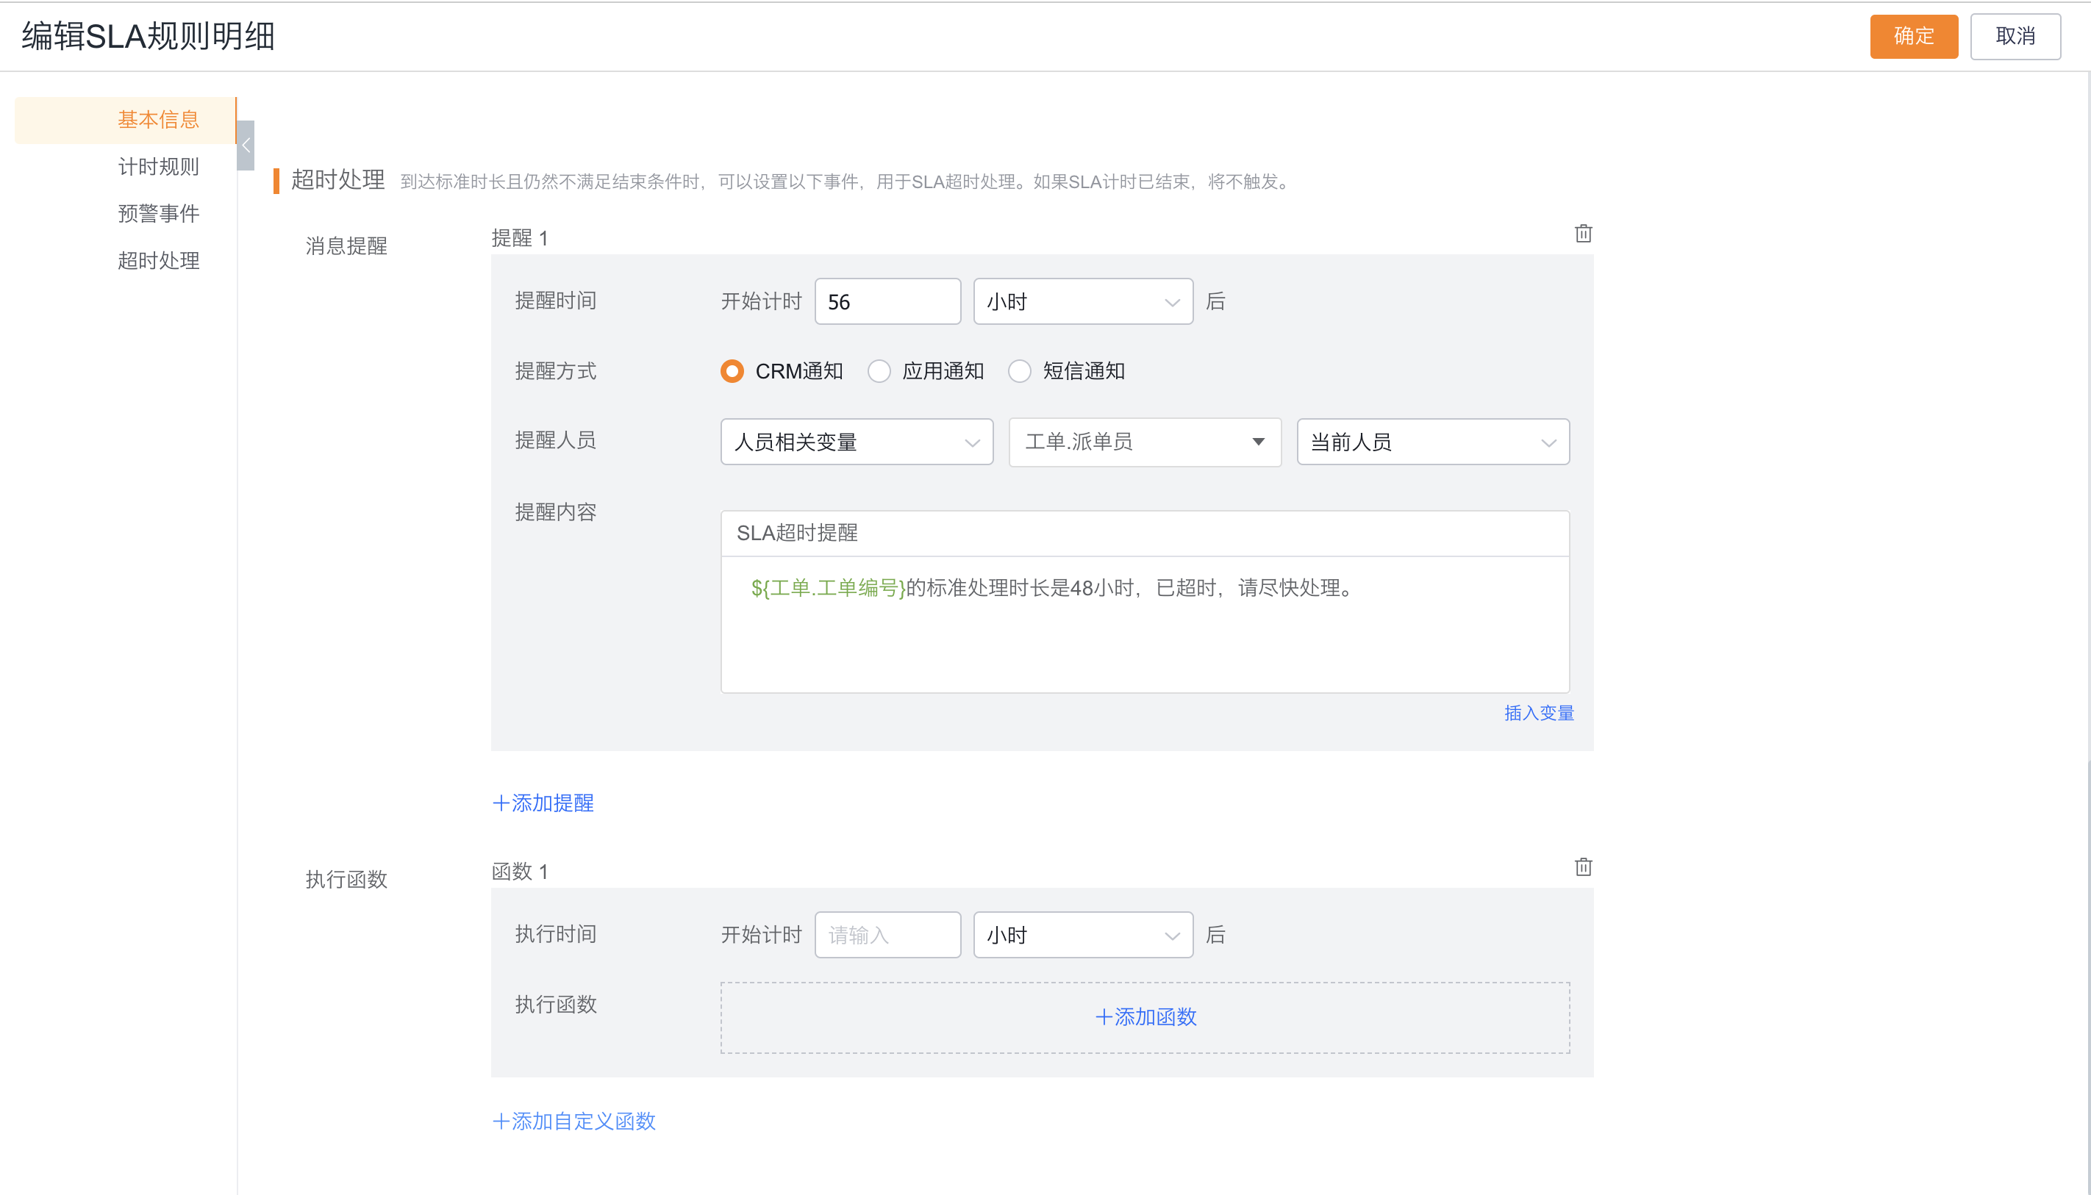The height and width of the screenshot is (1195, 2091).
Task: Click 添加提醒 to add reminder
Action: click(543, 803)
